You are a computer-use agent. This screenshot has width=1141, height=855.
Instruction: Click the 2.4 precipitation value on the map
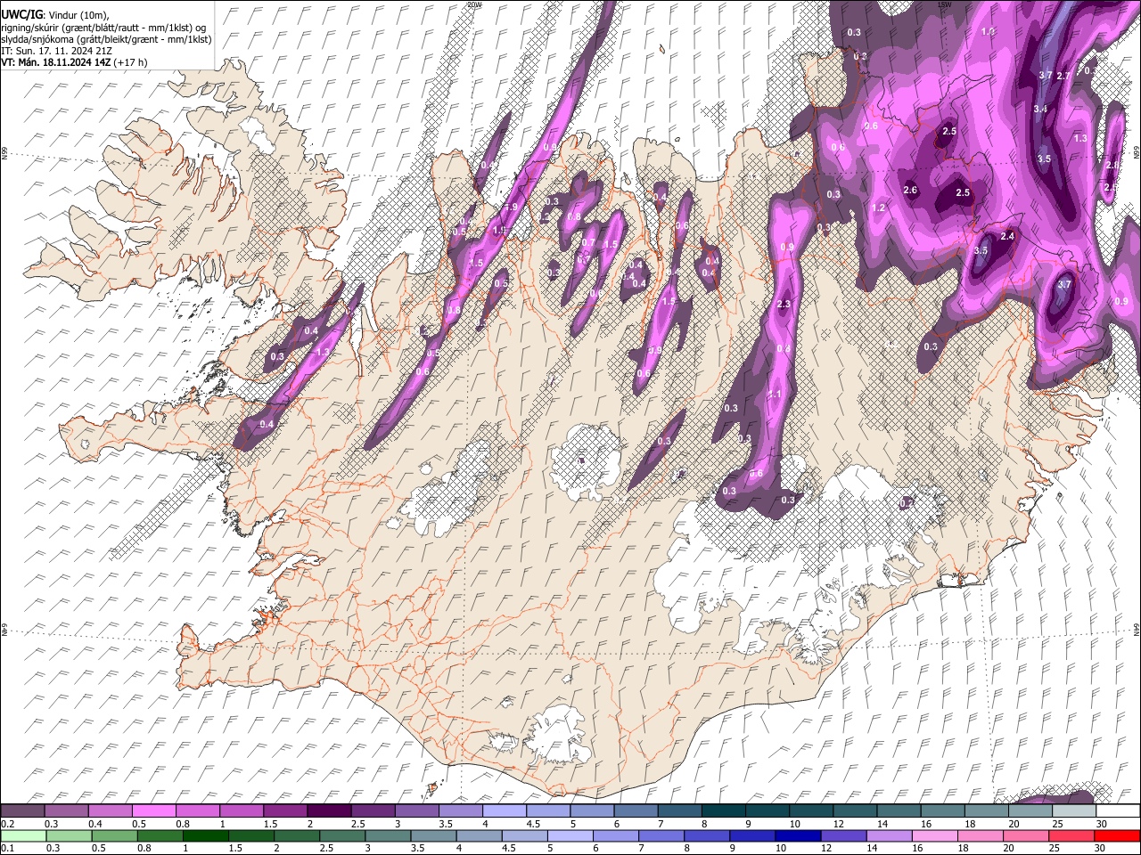coord(1007,236)
